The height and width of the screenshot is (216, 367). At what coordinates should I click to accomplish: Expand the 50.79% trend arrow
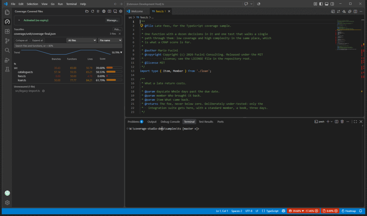click(x=121, y=53)
